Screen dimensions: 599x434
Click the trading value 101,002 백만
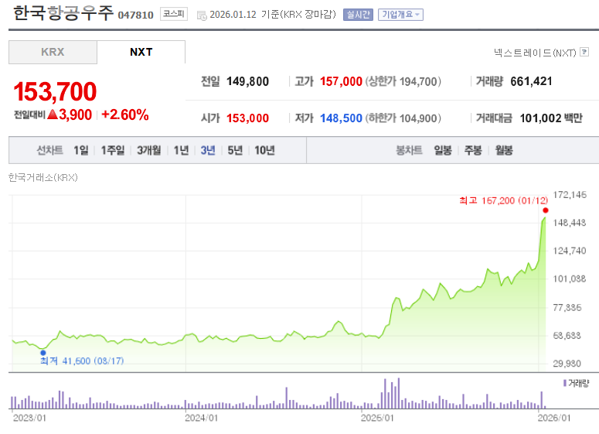click(551, 118)
